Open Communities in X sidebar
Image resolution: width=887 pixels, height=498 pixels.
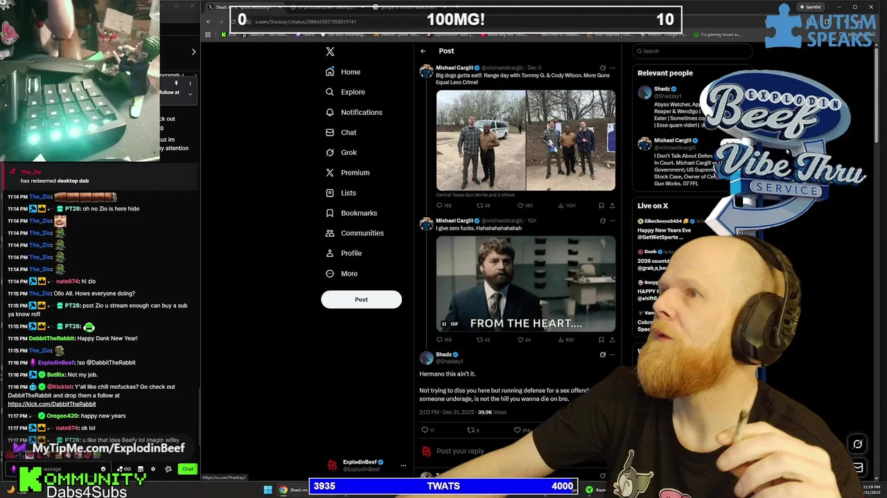(x=354, y=233)
